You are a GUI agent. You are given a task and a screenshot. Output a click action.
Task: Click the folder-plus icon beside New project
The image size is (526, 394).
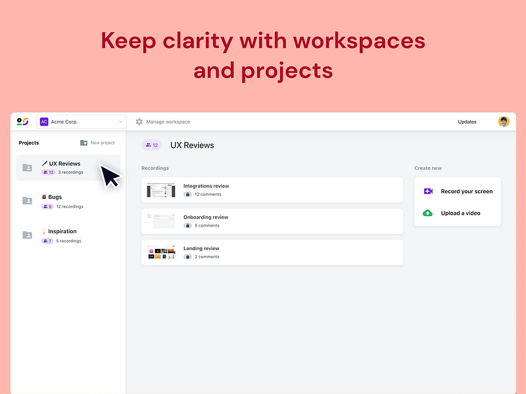85,142
